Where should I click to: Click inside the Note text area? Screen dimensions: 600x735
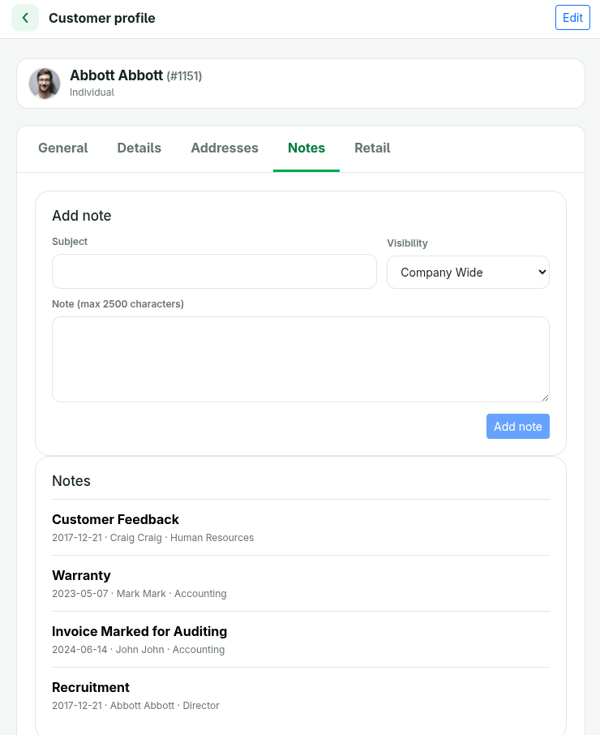point(301,359)
